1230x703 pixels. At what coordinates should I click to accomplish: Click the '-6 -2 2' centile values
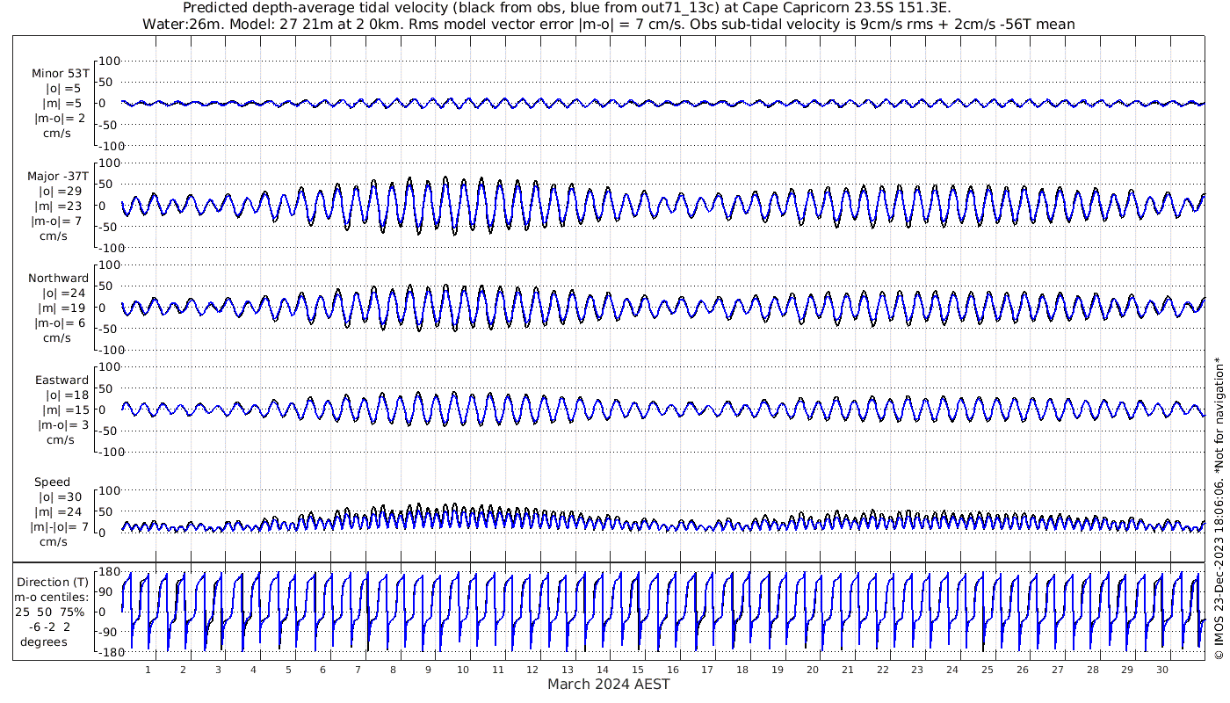tap(51, 627)
